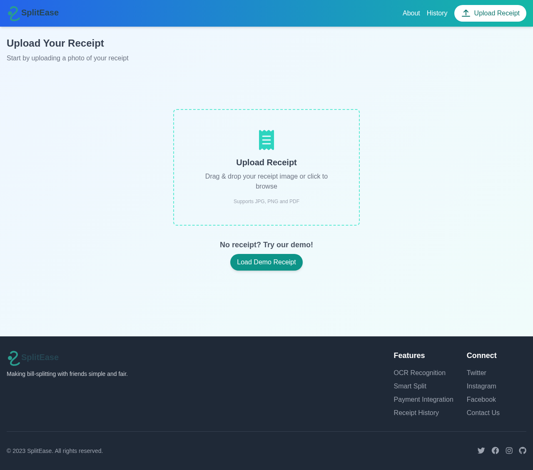Image resolution: width=533 pixels, height=470 pixels.
Task: Open Instagram via footer camera icon
Action: tap(509, 450)
